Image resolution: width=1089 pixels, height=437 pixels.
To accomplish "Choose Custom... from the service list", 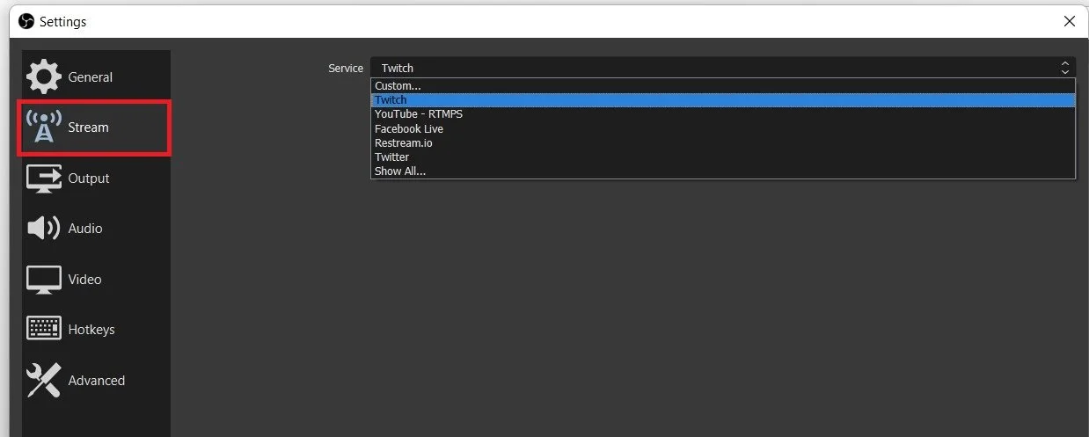I will 723,86.
